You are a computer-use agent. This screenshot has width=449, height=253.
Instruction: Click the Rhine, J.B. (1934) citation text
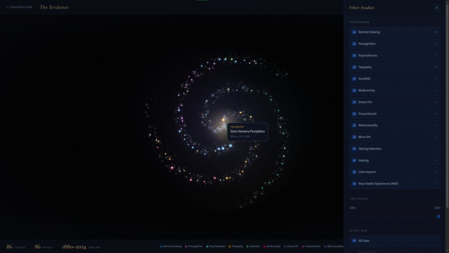[x=240, y=136]
